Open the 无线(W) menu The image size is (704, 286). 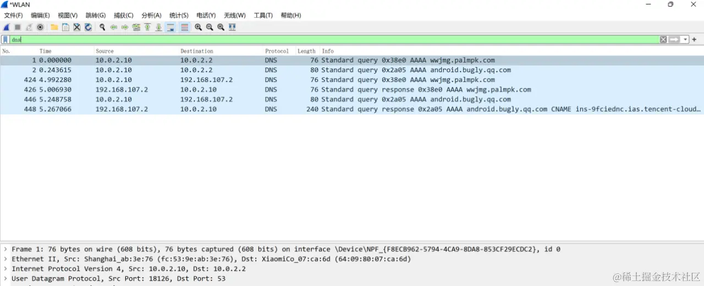point(235,15)
